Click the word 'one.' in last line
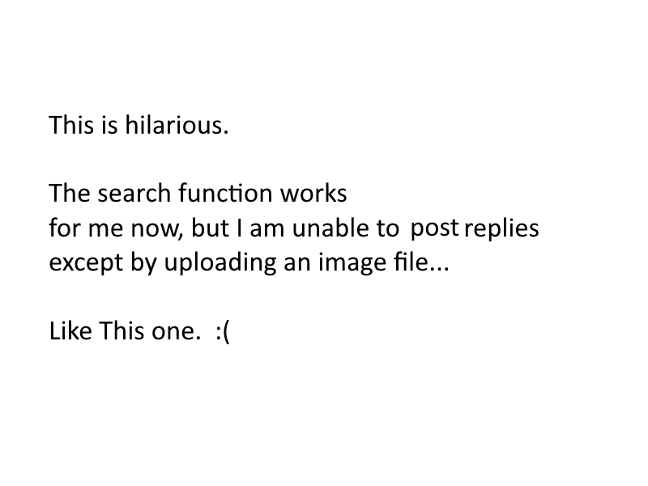 pos(176,332)
